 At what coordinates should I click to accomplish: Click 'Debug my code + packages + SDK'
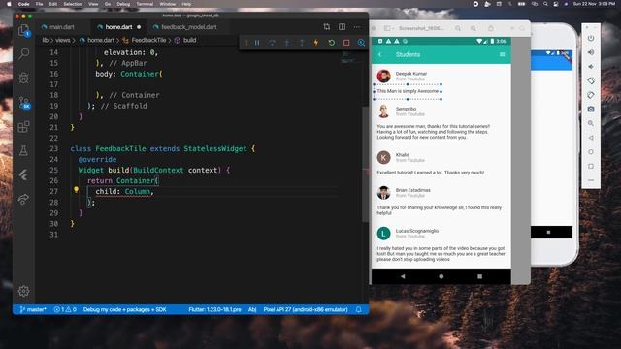coord(125,309)
